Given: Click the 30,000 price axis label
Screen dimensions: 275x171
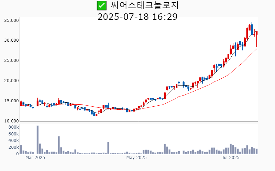Looking at the screenshot, I should (11, 40).
